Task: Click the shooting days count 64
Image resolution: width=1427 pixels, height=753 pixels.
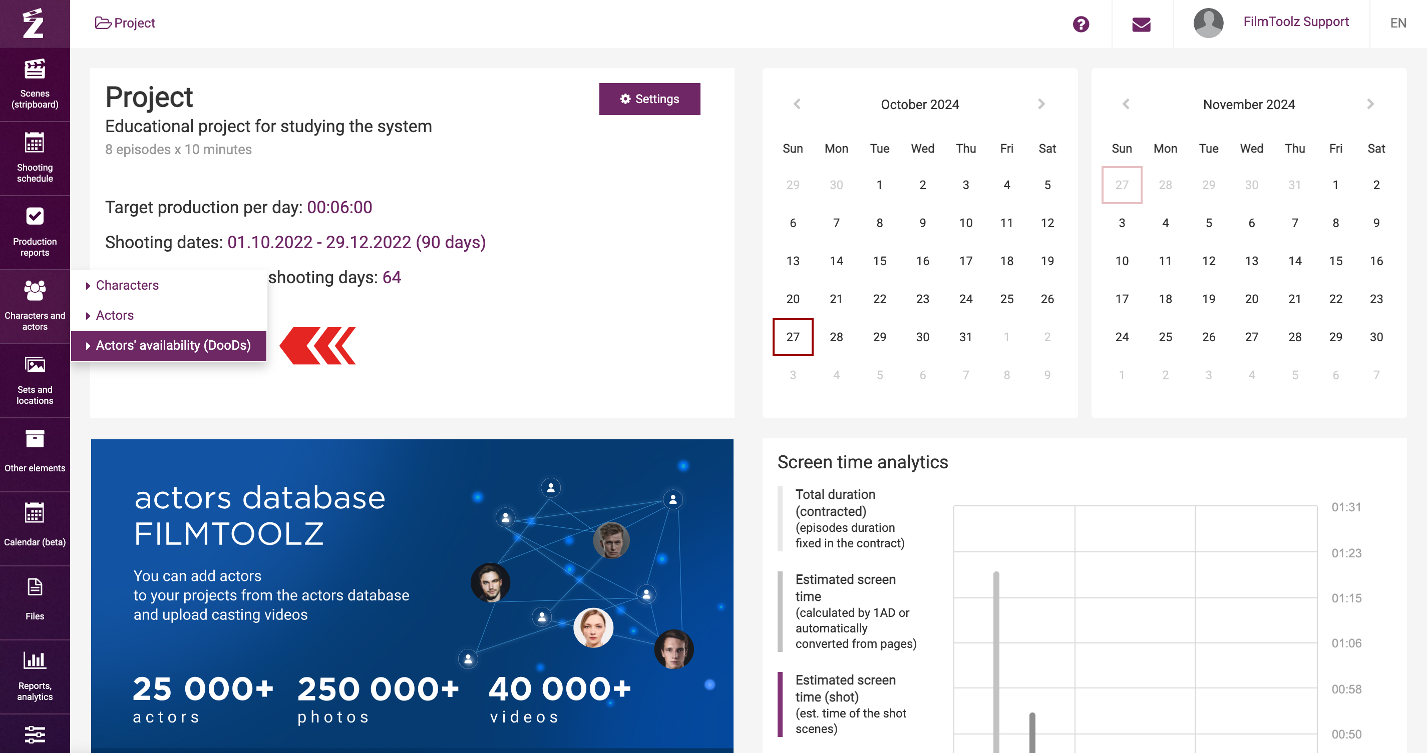Action: (392, 277)
